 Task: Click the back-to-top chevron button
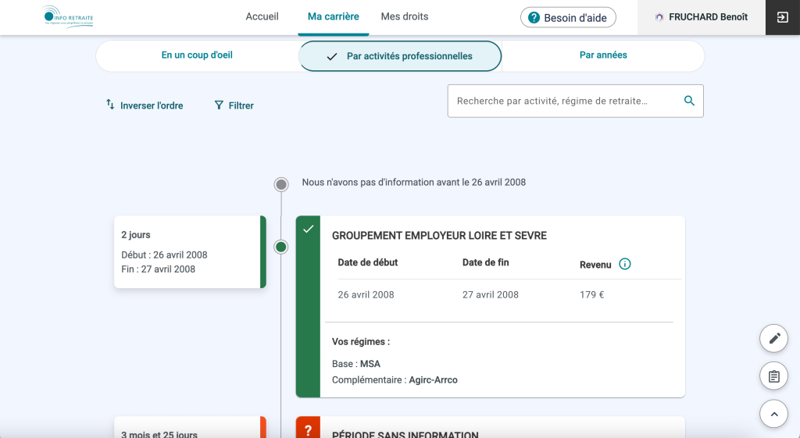[774, 414]
